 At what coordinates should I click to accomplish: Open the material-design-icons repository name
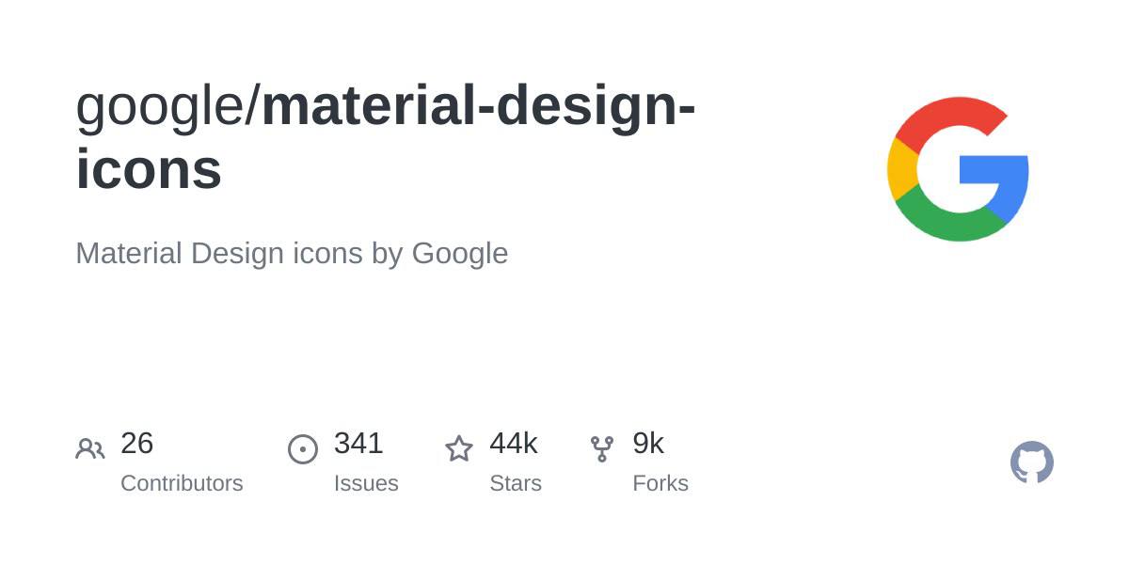coord(478,106)
